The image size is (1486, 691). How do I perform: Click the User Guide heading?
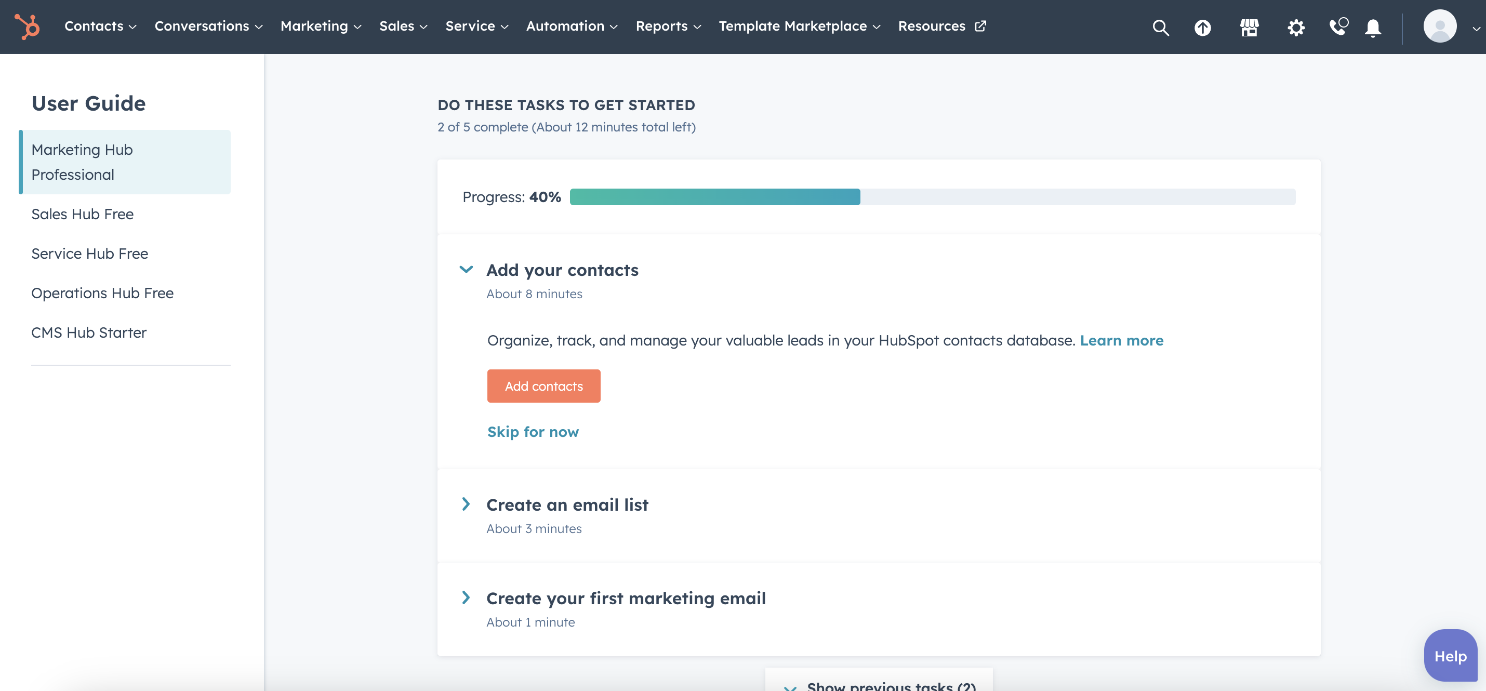coord(88,103)
